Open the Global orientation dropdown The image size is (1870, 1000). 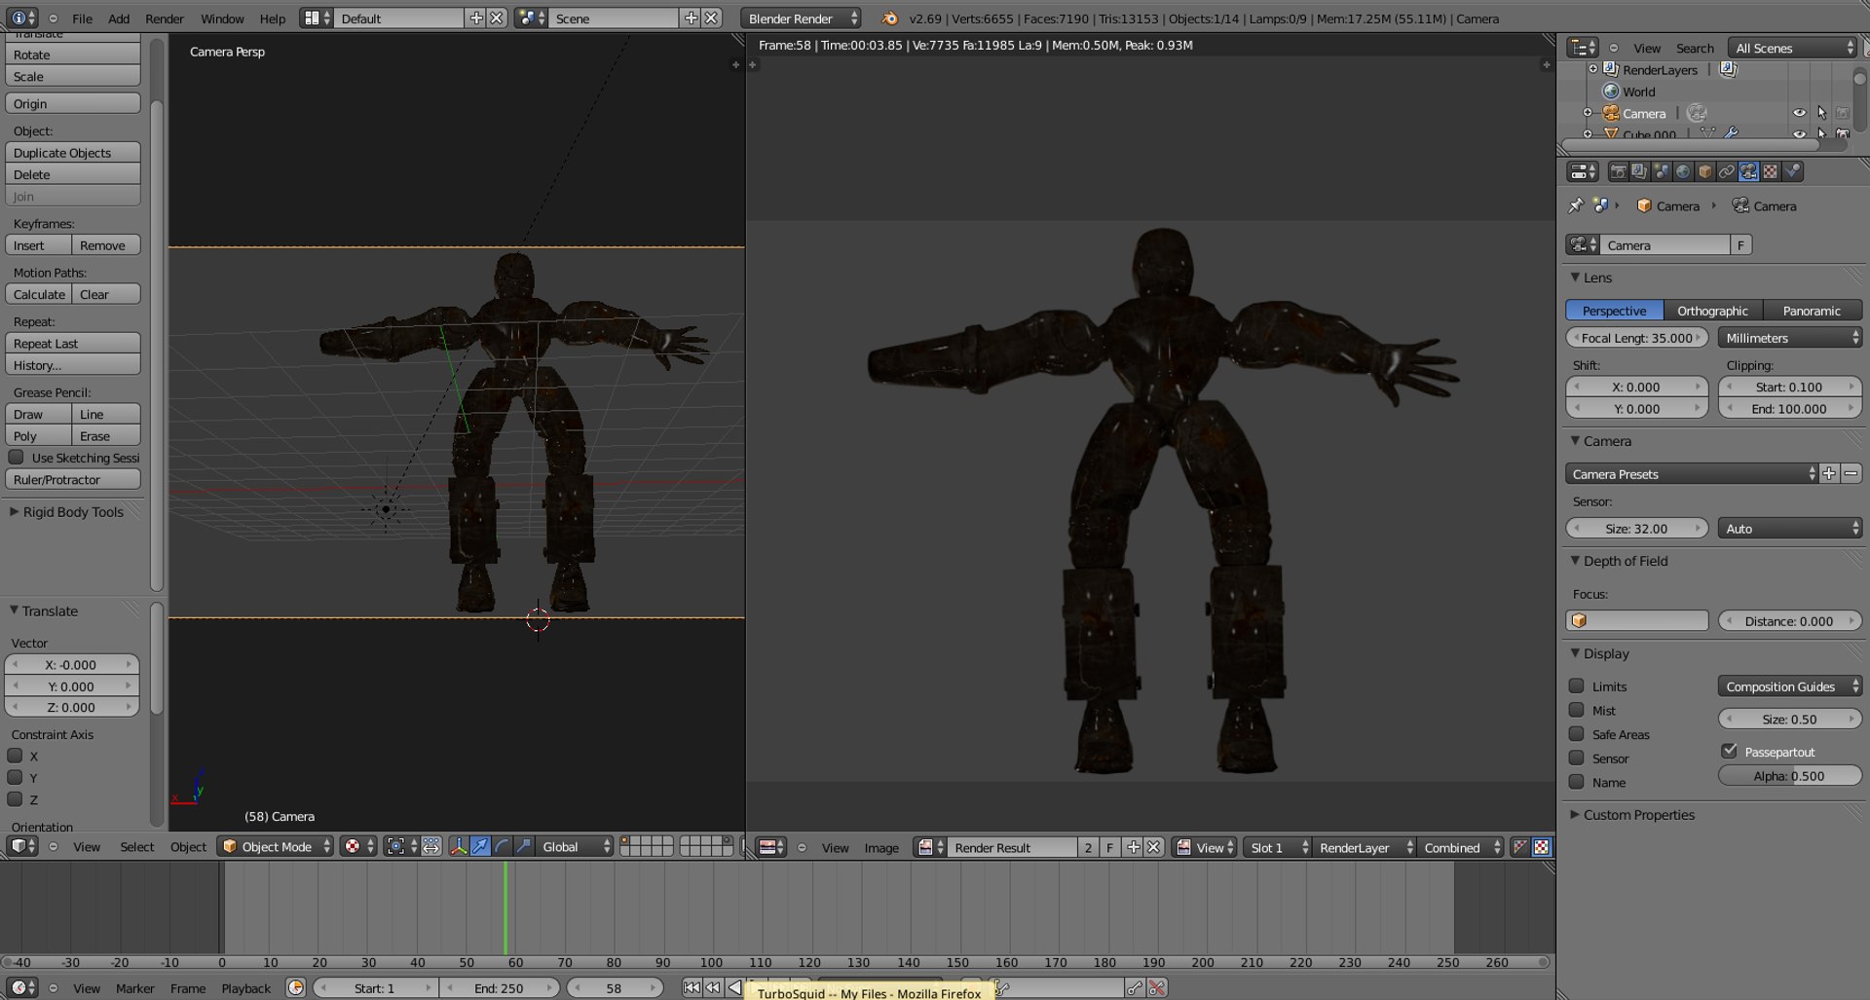point(577,846)
